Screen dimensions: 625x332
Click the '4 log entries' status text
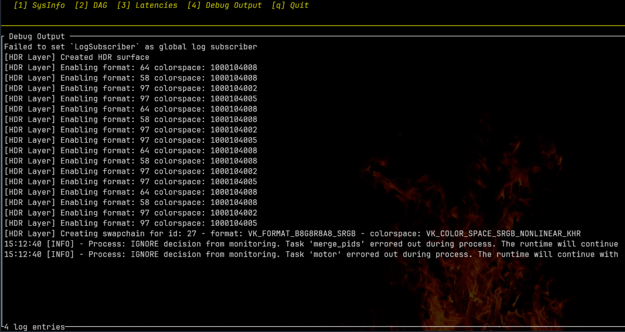34,327
